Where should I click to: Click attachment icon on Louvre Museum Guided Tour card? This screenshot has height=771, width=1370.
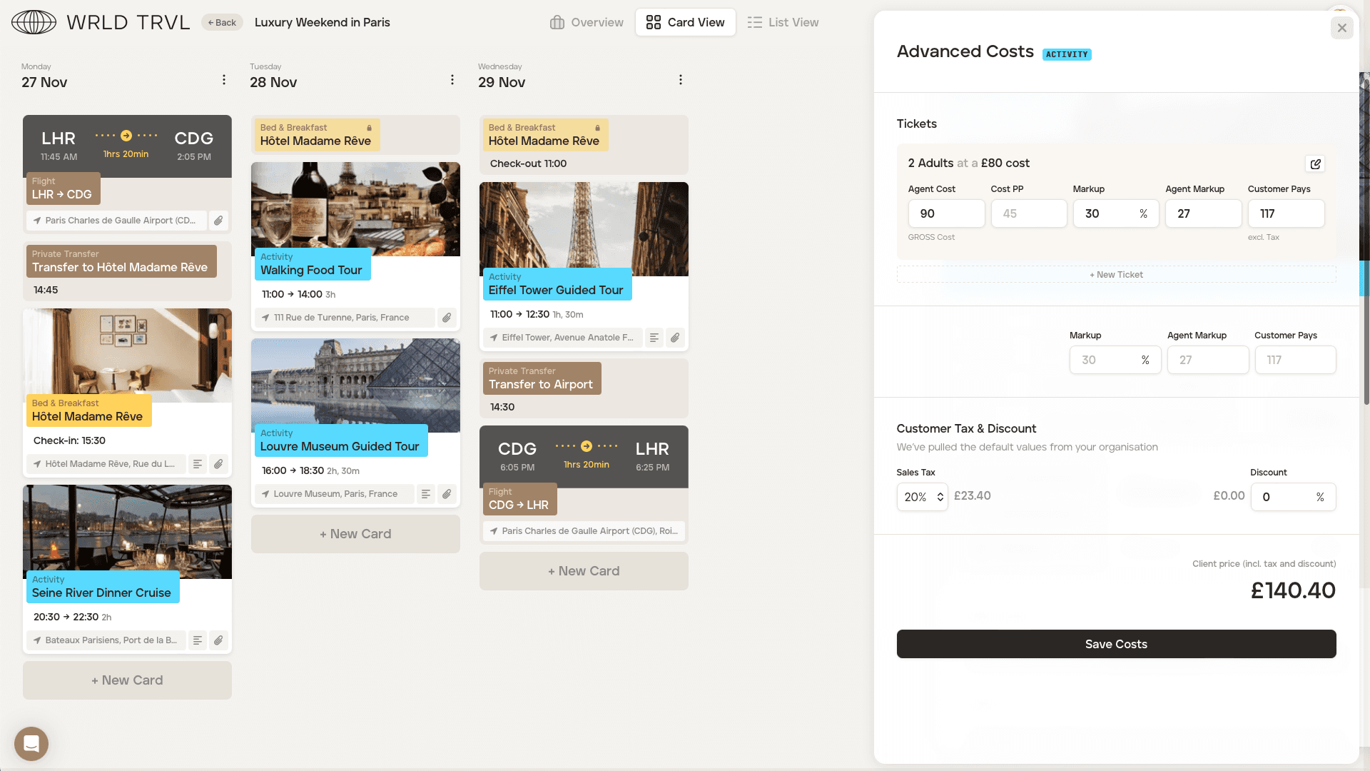[447, 494]
